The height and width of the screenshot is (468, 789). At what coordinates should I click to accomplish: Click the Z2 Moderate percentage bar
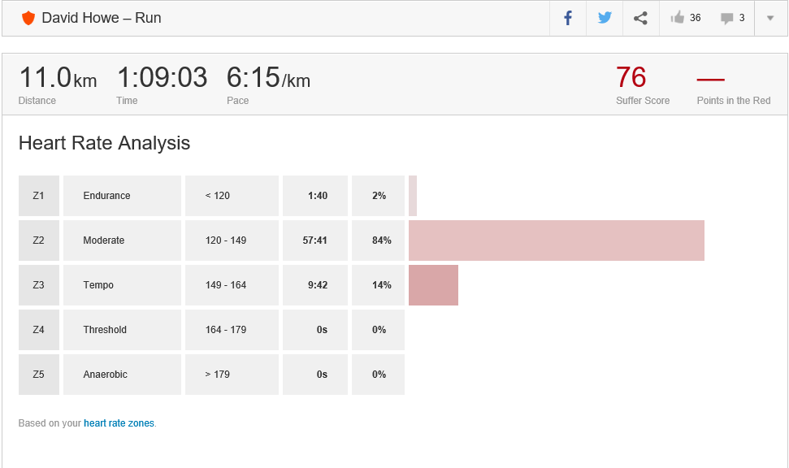pos(556,240)
